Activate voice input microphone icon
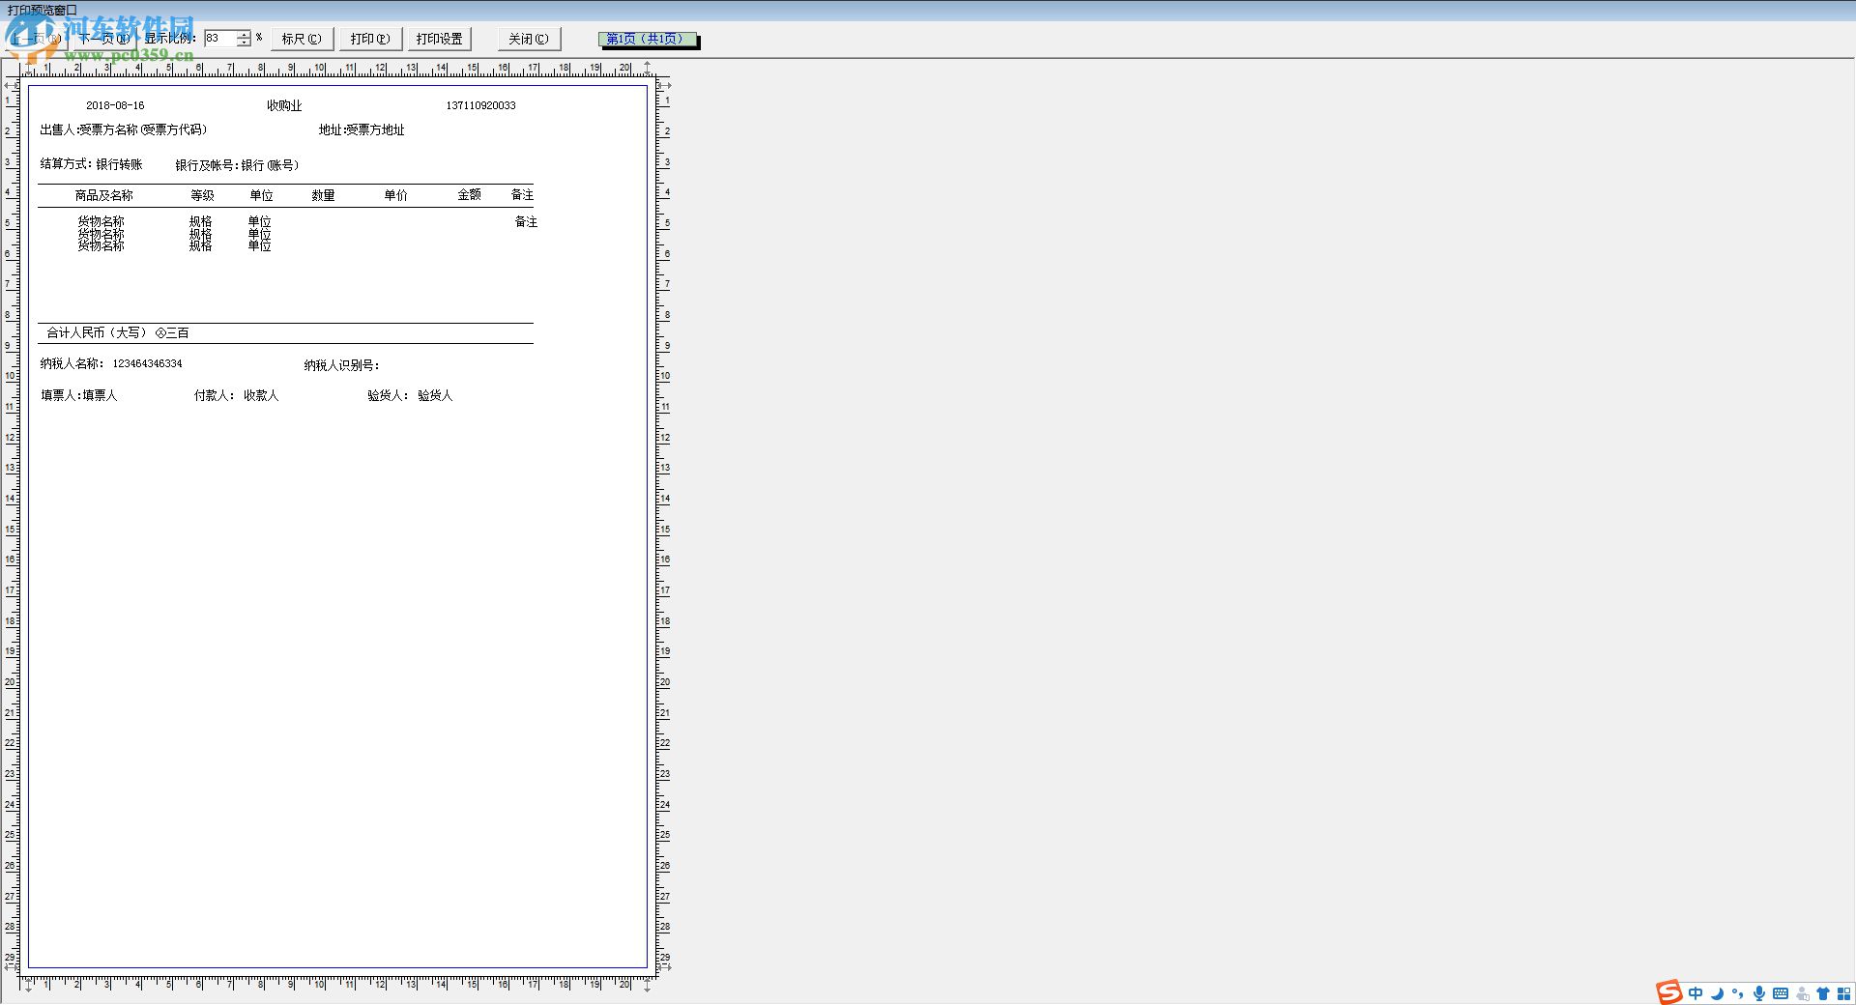 1759,993
